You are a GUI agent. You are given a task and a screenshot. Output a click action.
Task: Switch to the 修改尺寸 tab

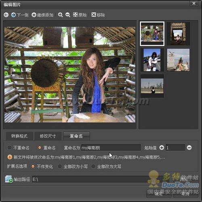[48, 136]
